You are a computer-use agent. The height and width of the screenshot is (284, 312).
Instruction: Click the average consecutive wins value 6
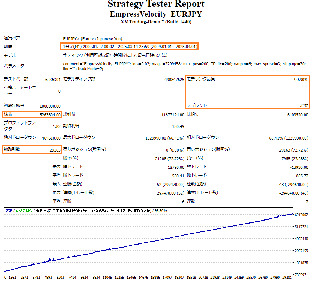[x=183, y=202]
